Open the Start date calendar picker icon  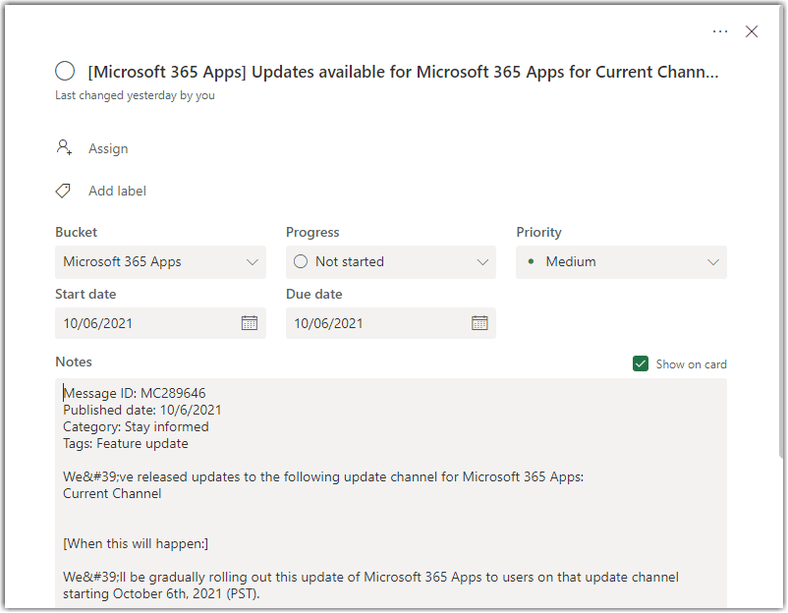(x=250, y=323)
